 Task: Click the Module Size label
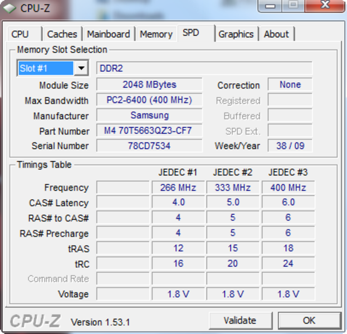(64, 85)
